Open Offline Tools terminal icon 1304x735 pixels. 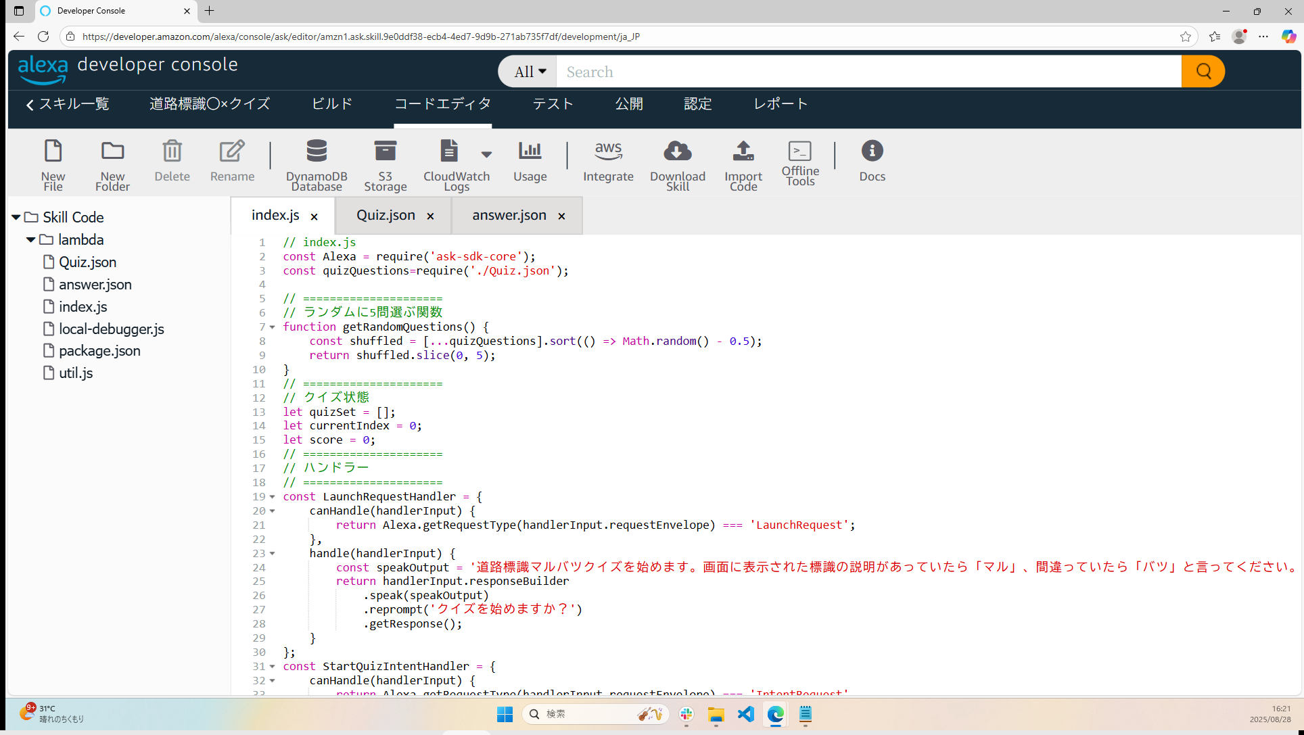tap(800, 151)
